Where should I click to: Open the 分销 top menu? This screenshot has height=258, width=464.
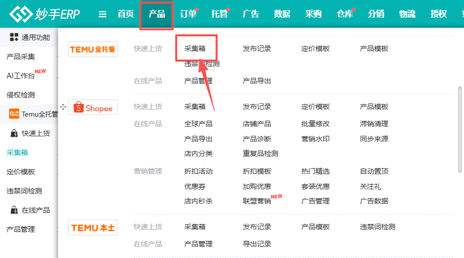[x=376, y=14]
